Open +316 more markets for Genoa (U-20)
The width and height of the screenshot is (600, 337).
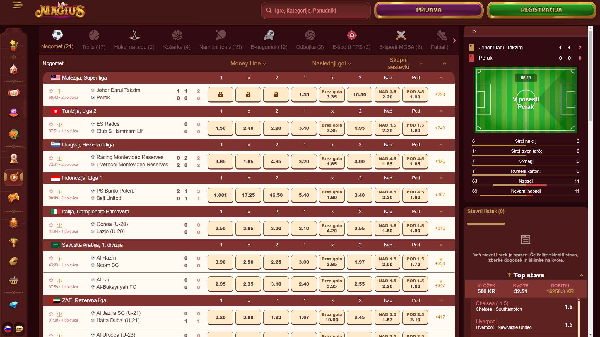click(440, 228)
